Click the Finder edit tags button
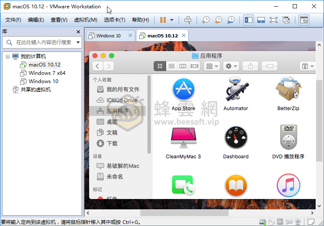This screenshot has width=324, height=226. coord(269,66)
